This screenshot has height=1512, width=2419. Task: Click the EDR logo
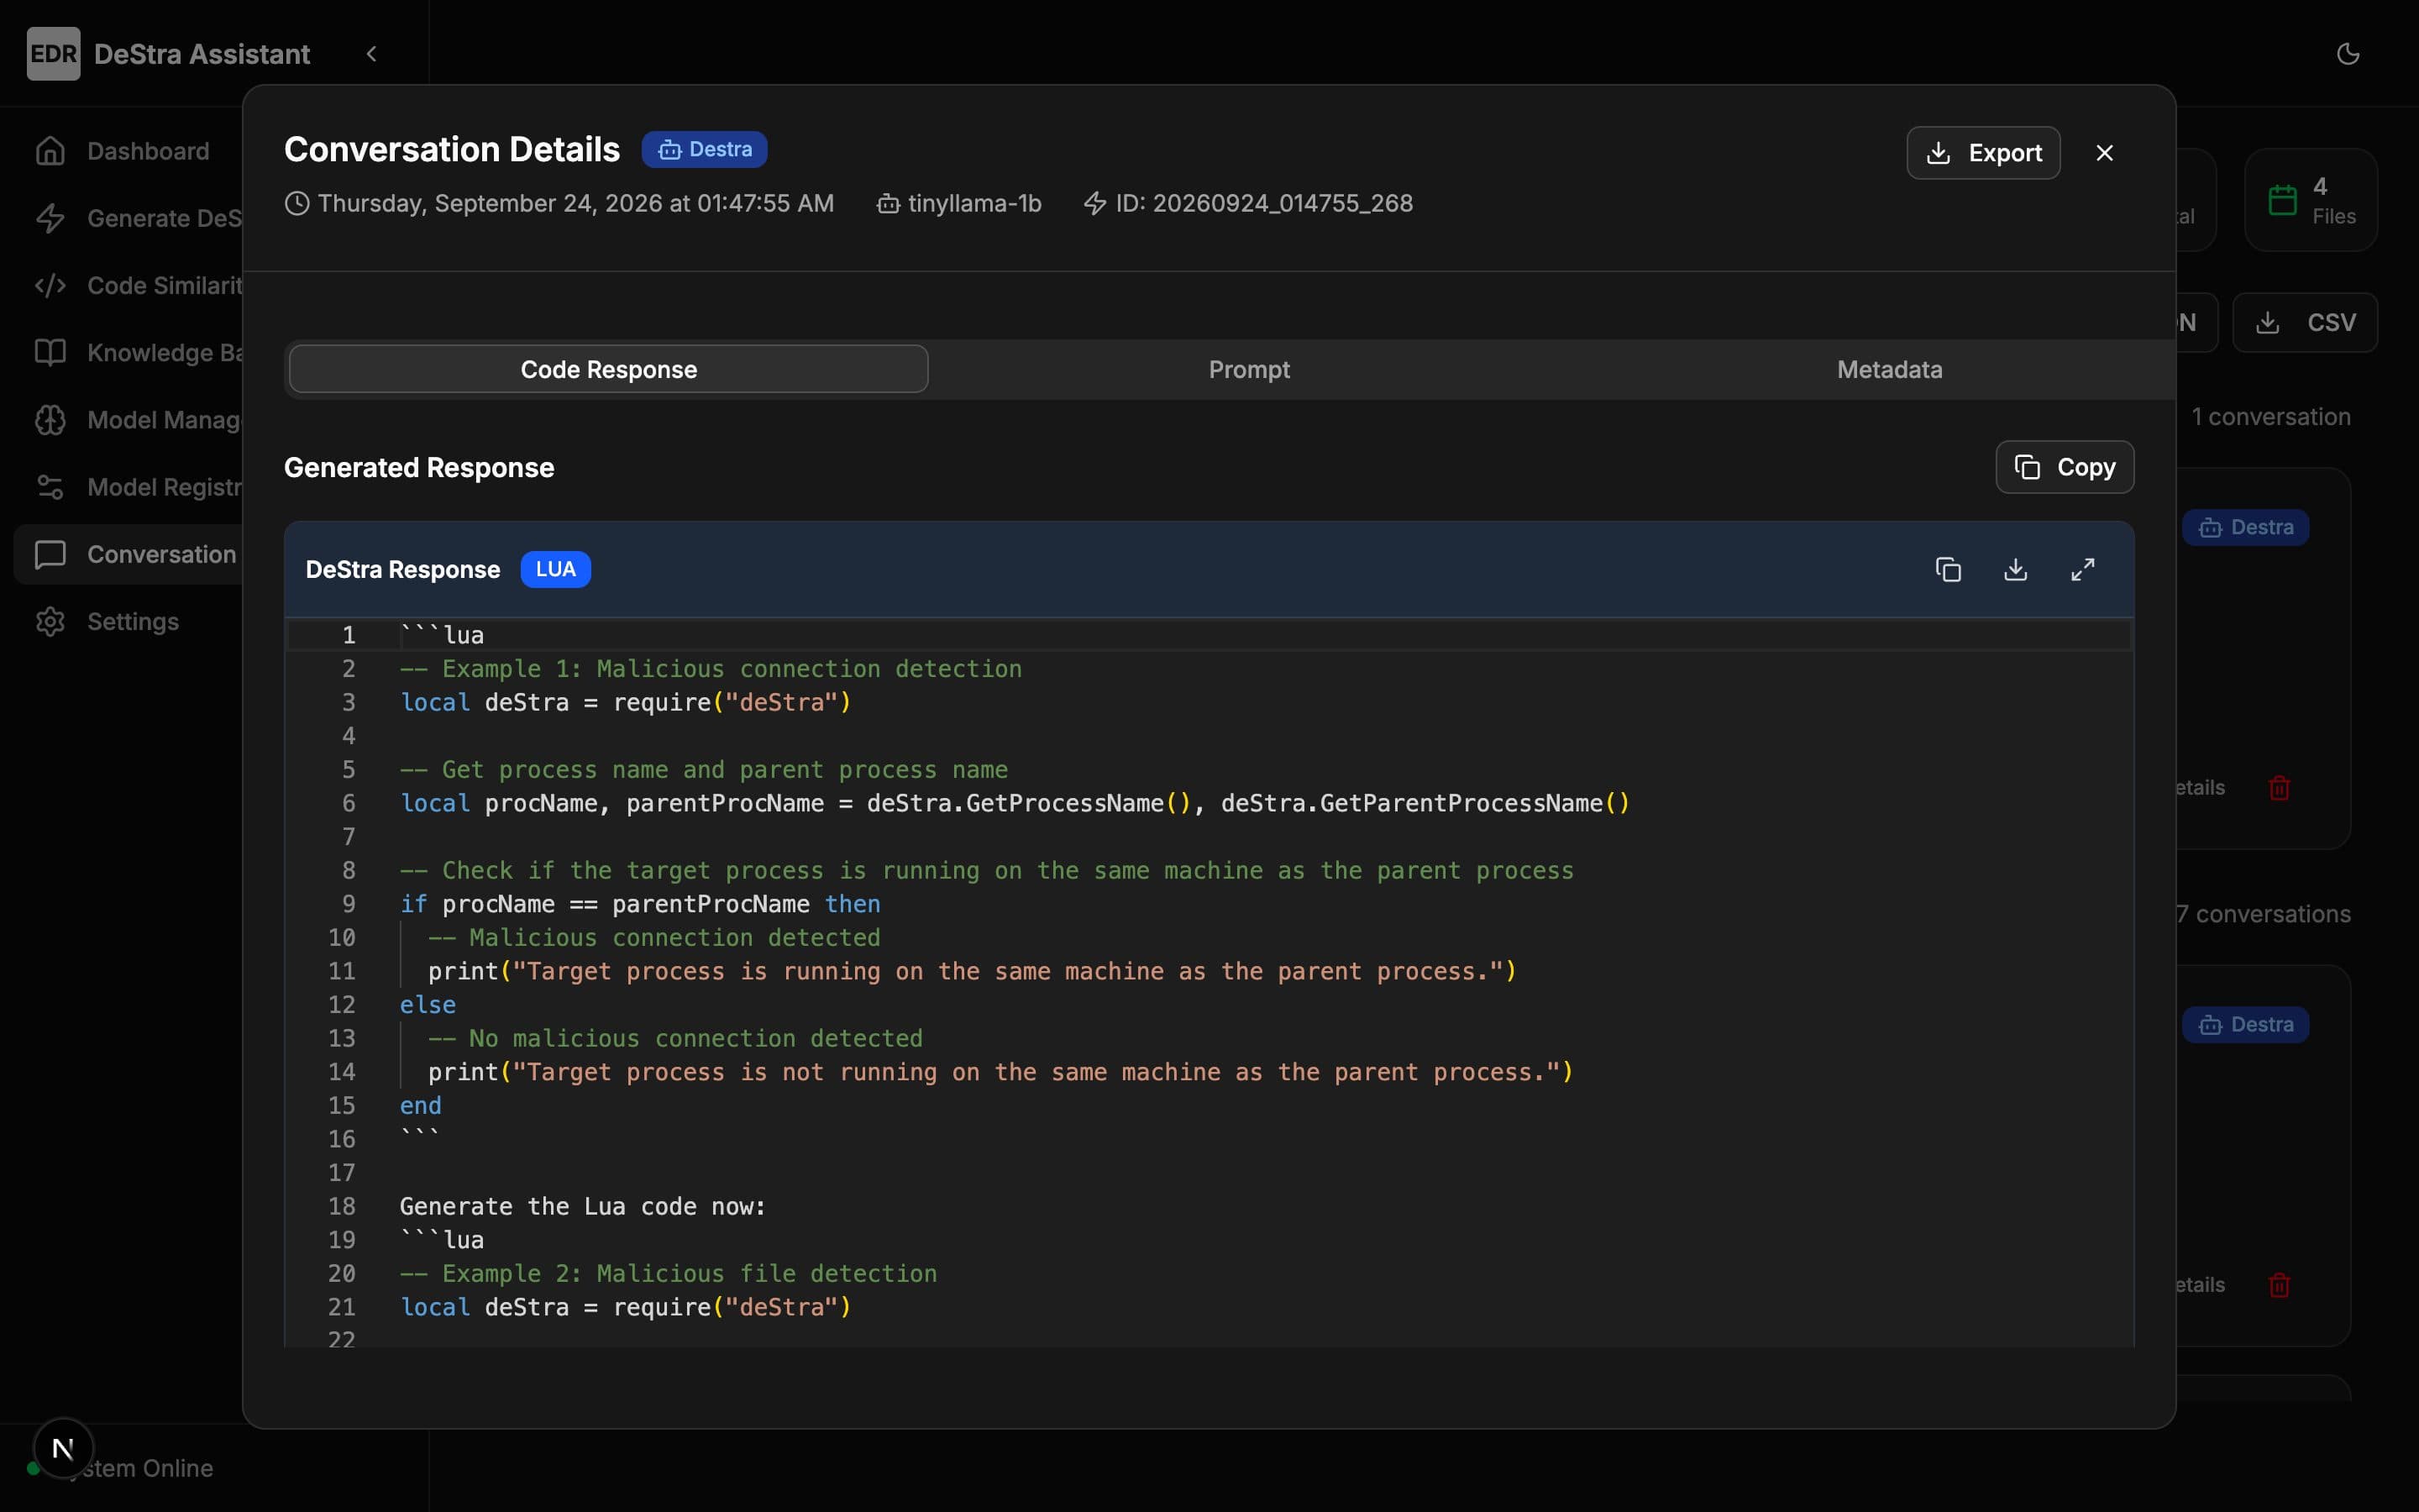coord(54,54)
